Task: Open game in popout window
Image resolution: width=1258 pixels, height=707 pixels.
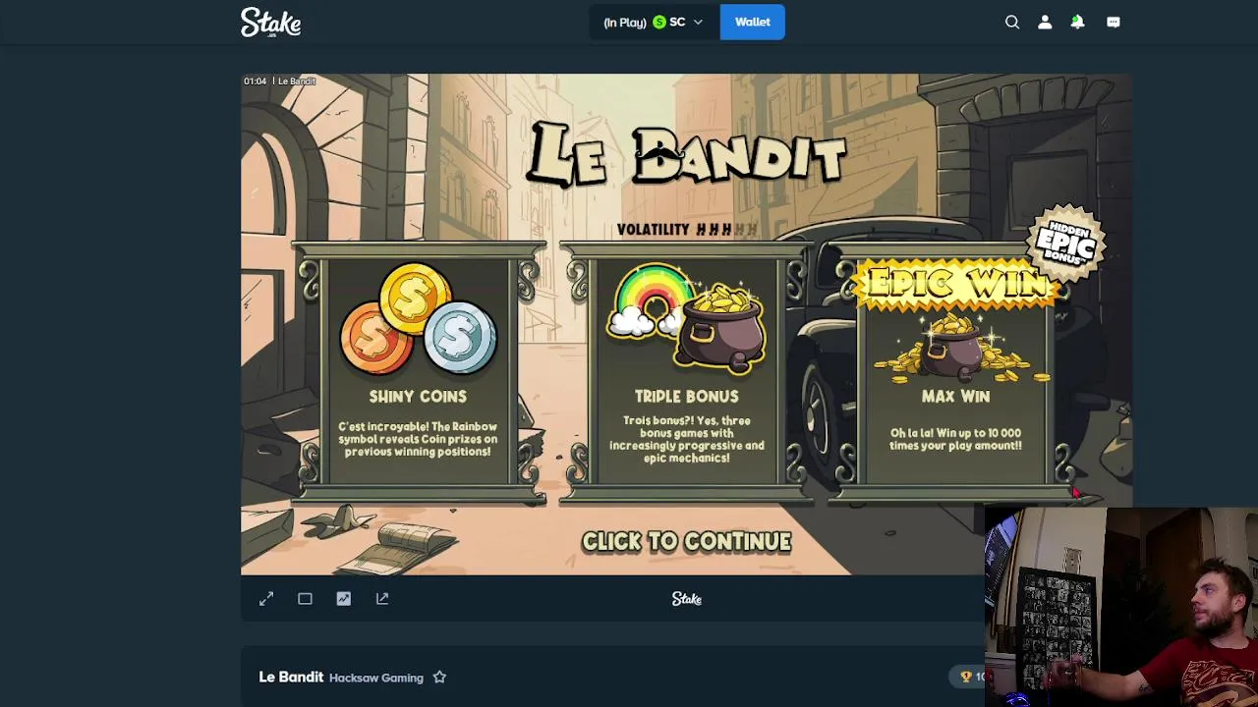Action: [x=382, y=598]
